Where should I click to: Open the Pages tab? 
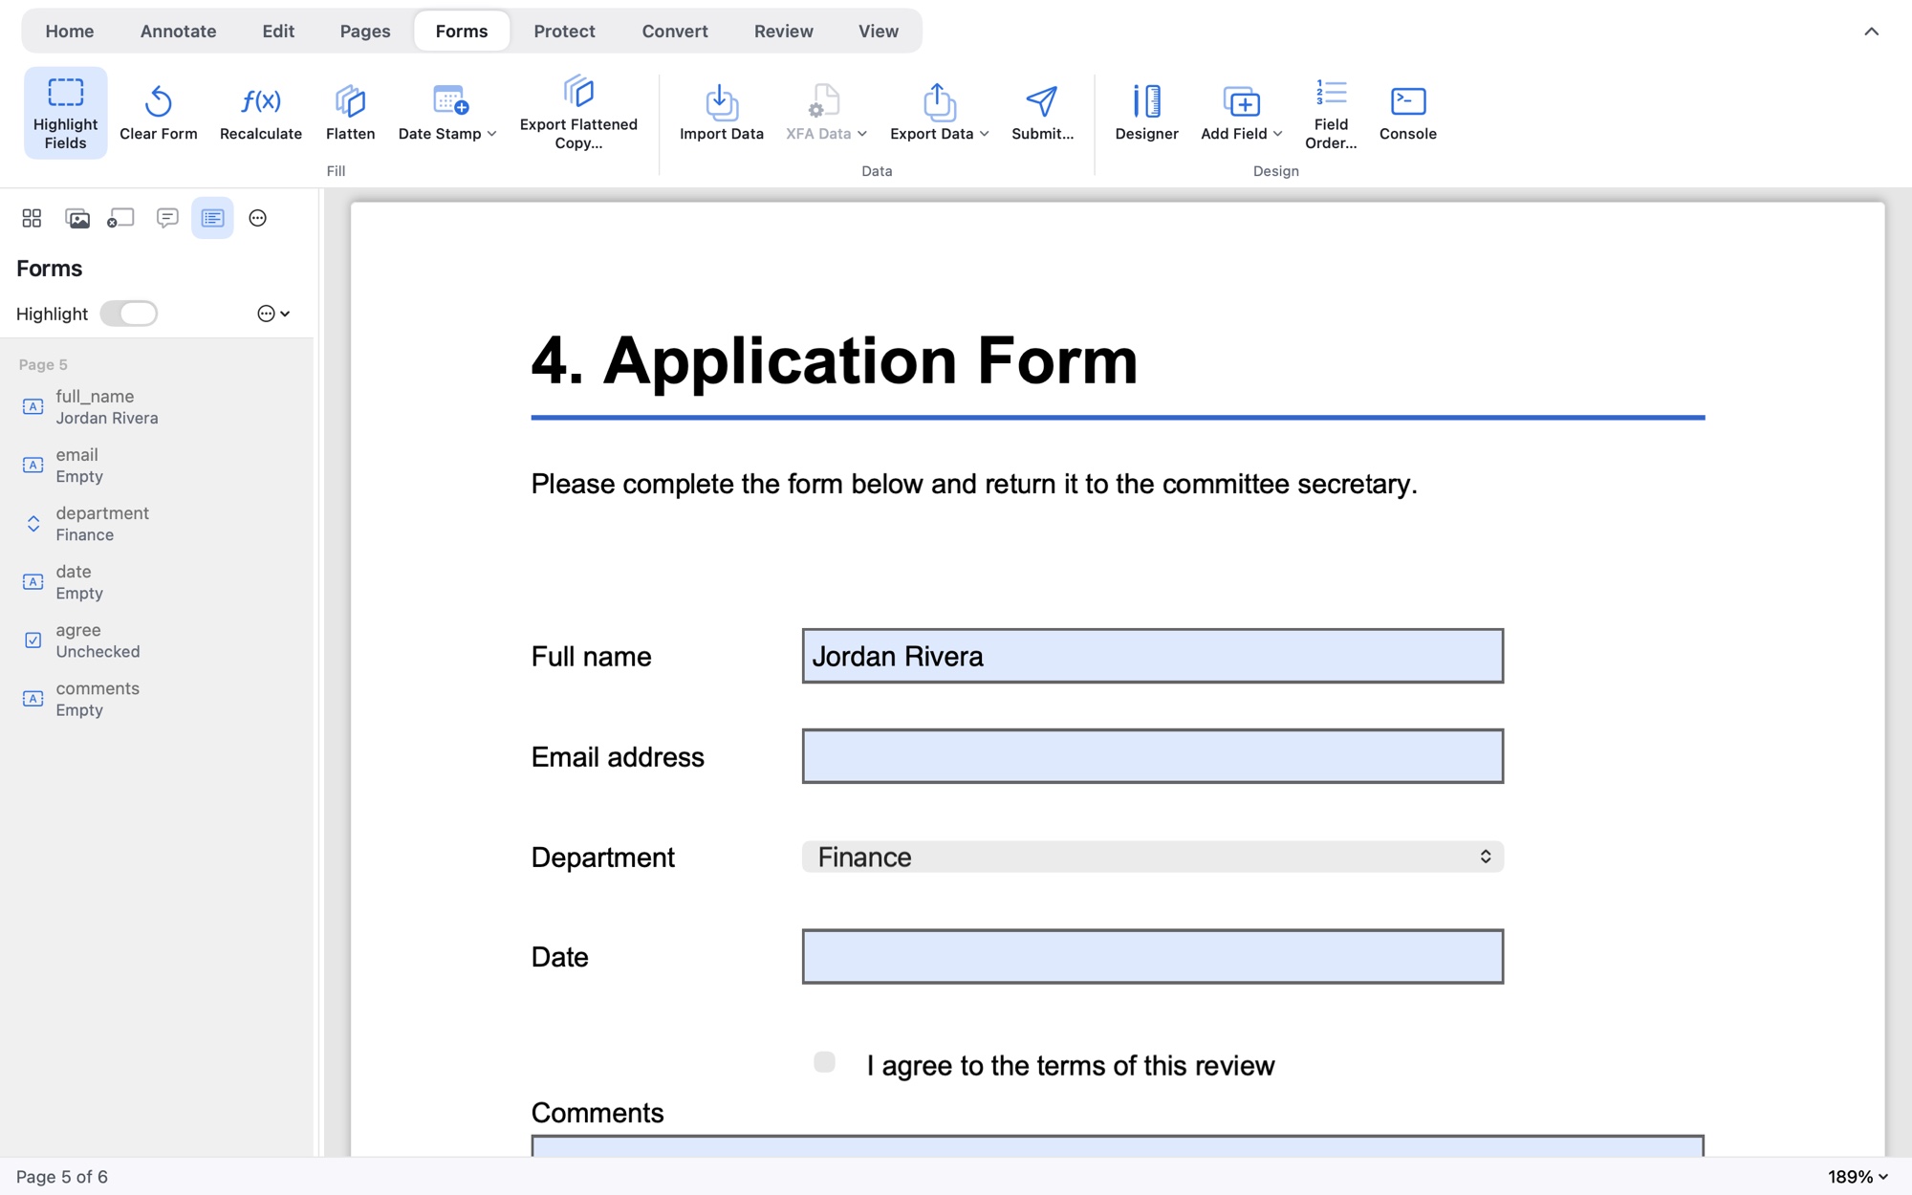[365, 31]
